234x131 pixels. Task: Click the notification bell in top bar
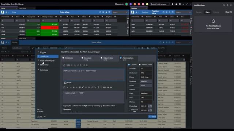[172, 4]
